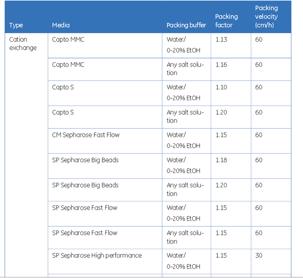Select Capto S in the 1.10 factor row
Image resolution: width=303 pixels, height=278 pixels.
click(x=63, y=87)
